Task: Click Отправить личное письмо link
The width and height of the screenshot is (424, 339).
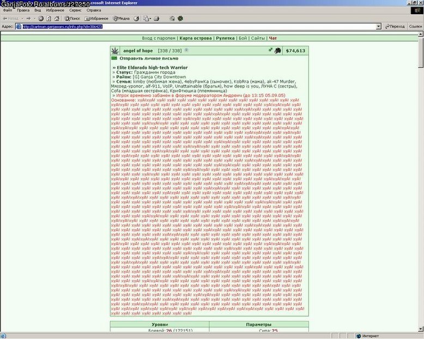Action: tap(149, 58)
